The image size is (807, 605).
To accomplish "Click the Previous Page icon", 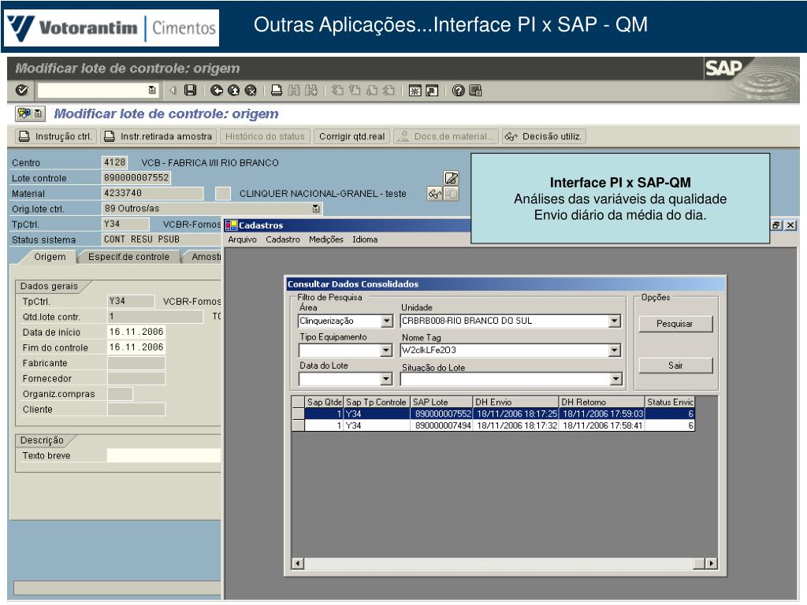I will pos(355,91).
